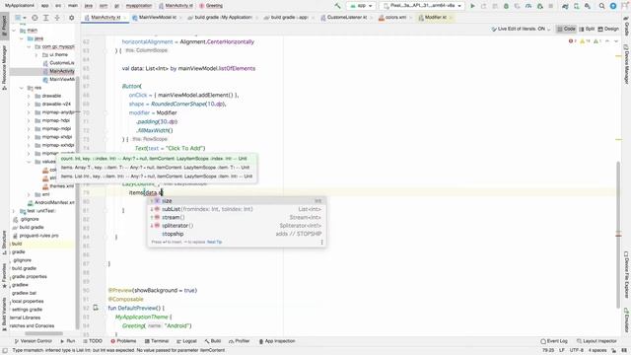Screen dimensions: 631x355
Task: Open the Problems tool window
Action: click(x=123, y=341)
